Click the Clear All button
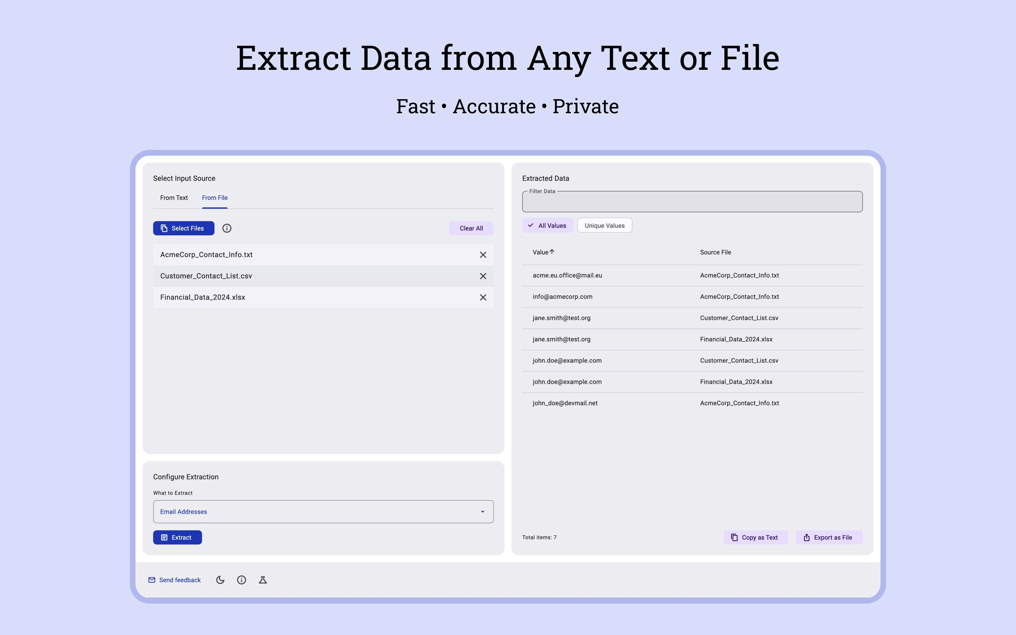The height and width of the screenshot is (635, 1016). (x=471, y=228)
